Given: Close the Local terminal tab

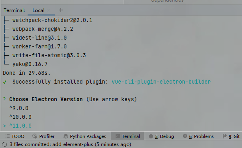Looking at the screenshot, I should click(x=49, y=10).
